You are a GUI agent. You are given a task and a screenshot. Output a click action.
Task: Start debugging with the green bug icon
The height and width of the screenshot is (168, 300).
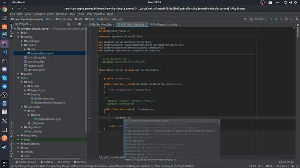(x=276, y=19)
